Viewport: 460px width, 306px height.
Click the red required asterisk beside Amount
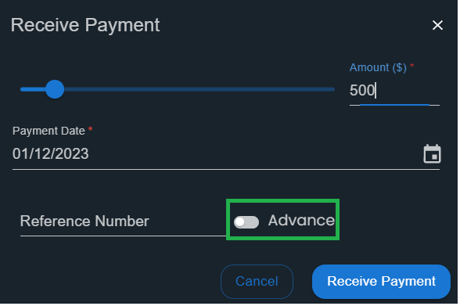[414, 66]
